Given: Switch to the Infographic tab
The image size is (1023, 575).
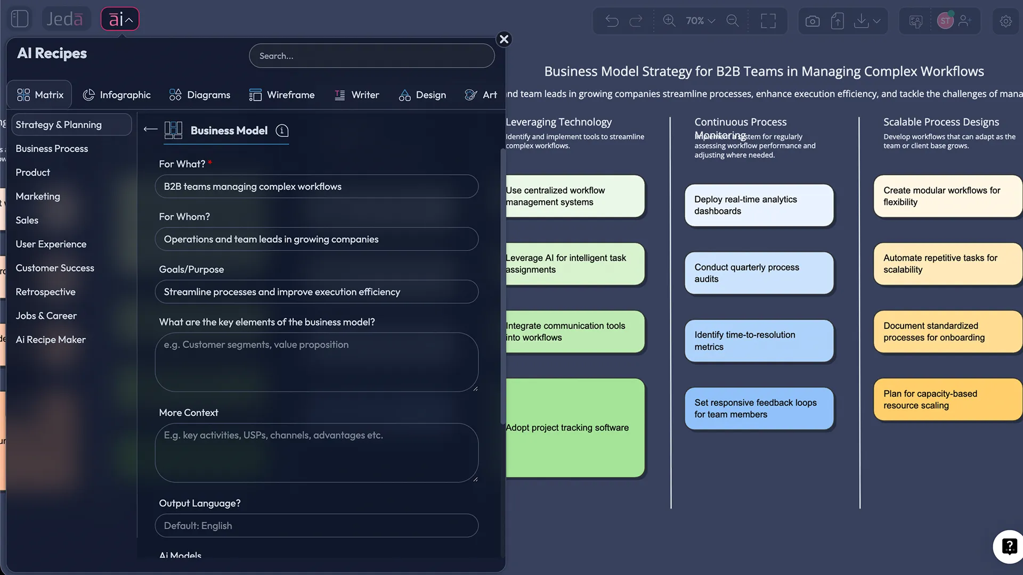Looking at the screenshot, I should tap(117, 95).
